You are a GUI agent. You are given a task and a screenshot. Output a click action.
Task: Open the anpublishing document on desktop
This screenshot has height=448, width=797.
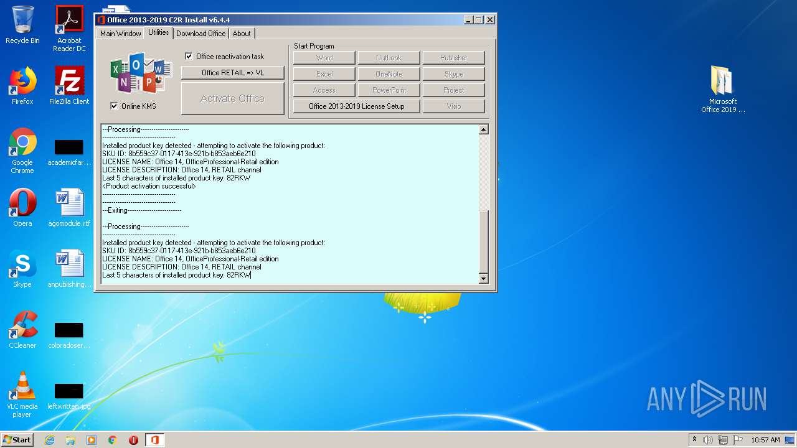point(69,269)
